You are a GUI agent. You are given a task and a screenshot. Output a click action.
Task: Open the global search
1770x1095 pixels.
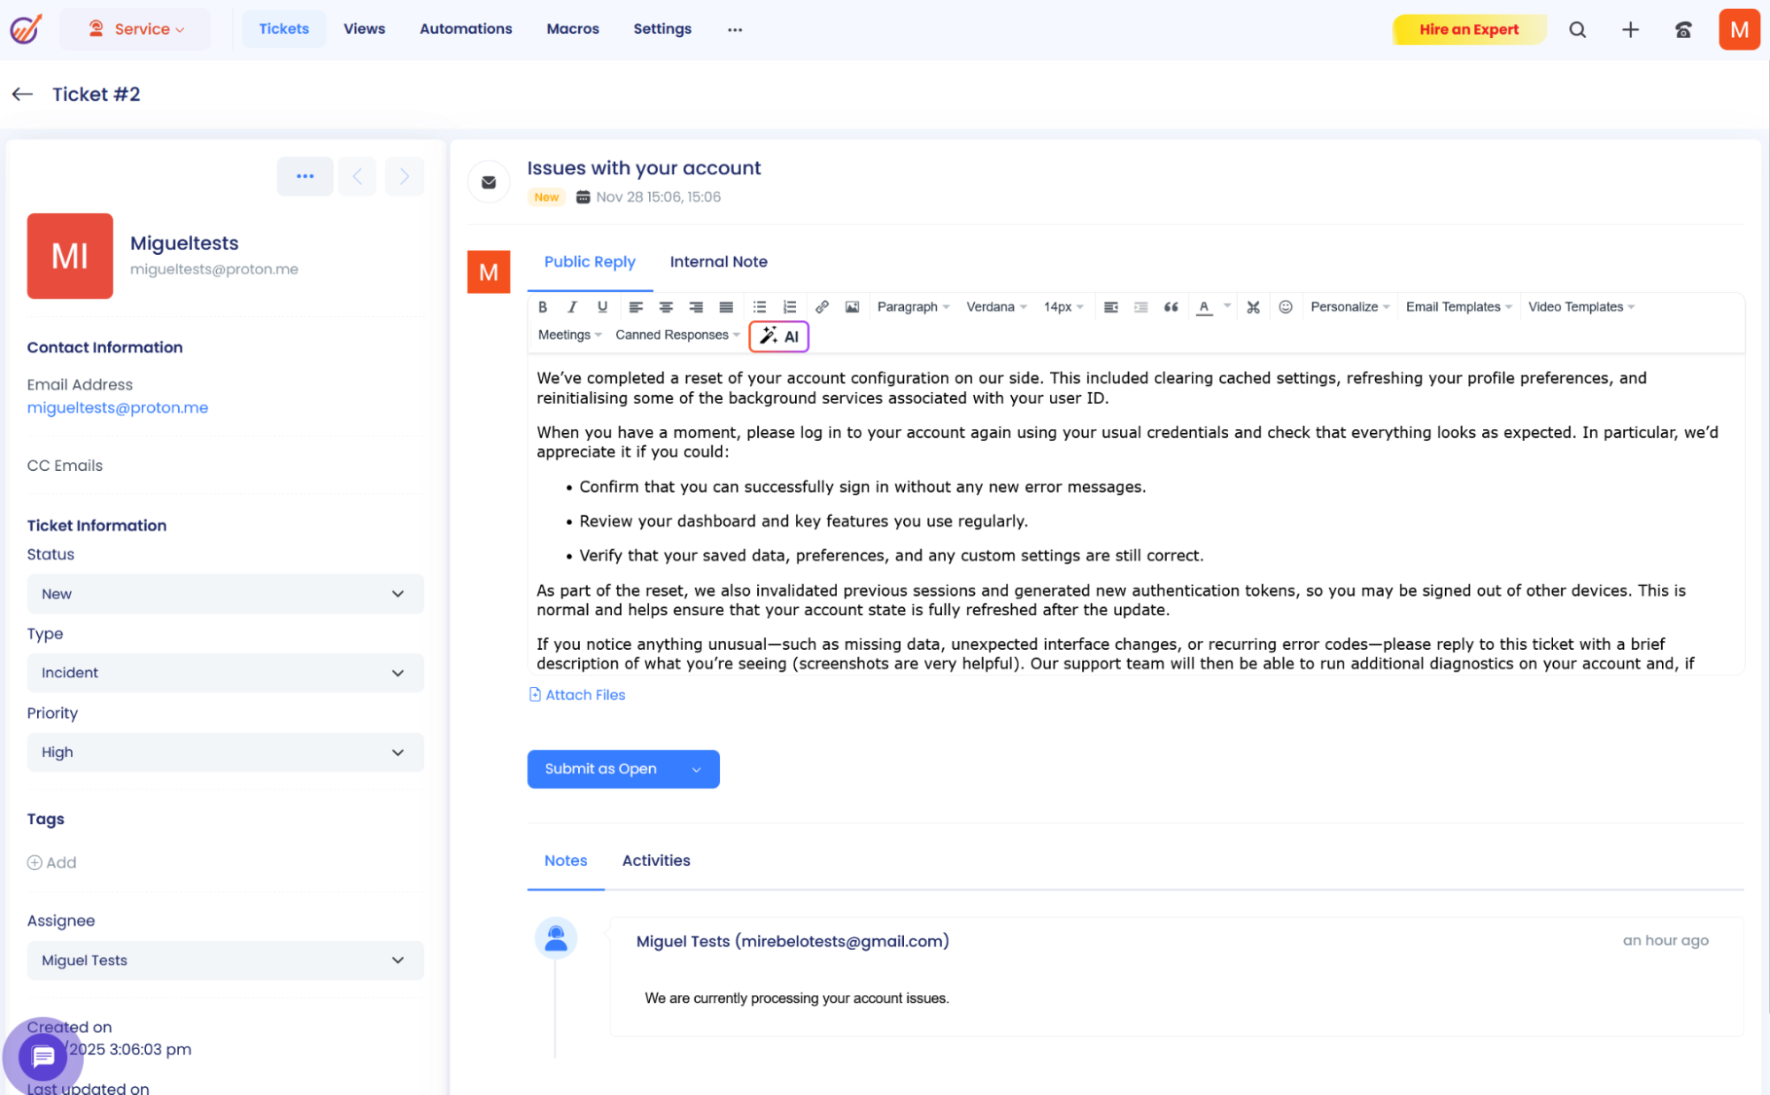pyautogui.click(x=1578, y=29)
